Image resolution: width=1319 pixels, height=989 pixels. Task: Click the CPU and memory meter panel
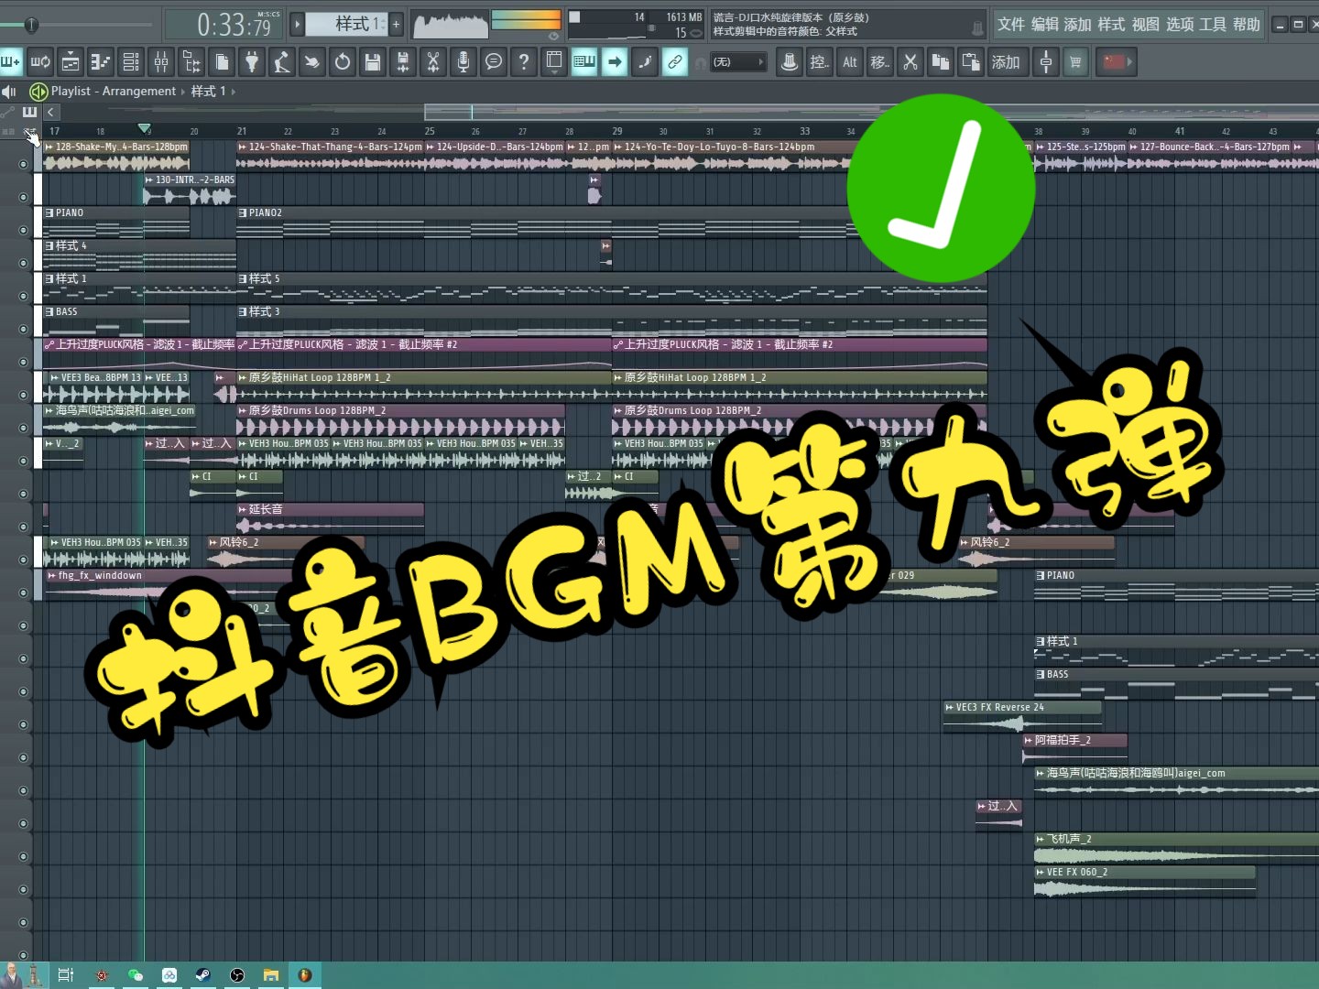pos(637,24)
